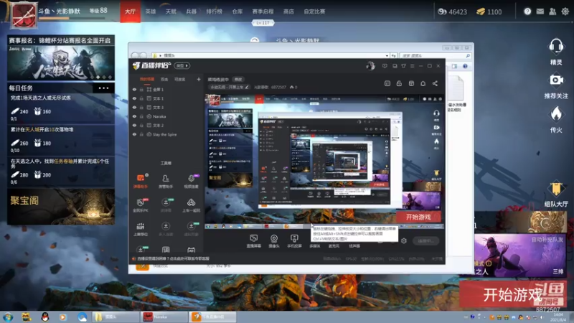
Task: Open the 赛事报名 tournament banner thumbnail
Action: tap(61, 62)
